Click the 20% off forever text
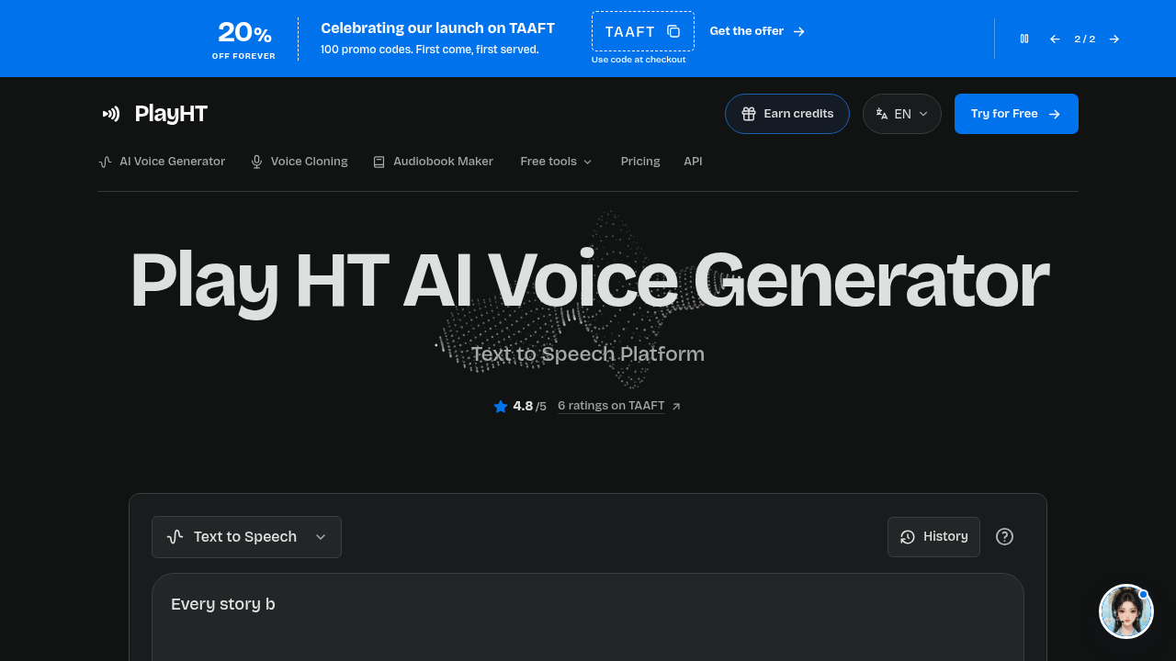 [244, 39]
